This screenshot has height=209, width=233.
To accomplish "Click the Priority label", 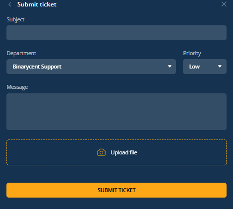I will point(192,53).
